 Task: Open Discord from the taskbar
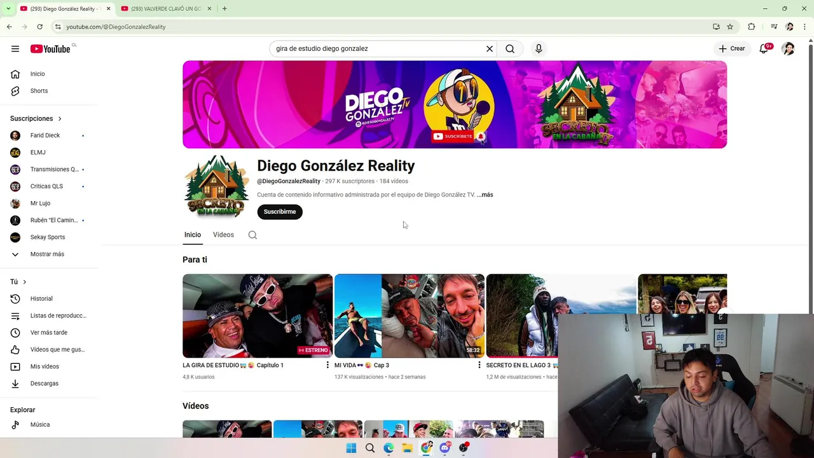click(x=445, y=448)
